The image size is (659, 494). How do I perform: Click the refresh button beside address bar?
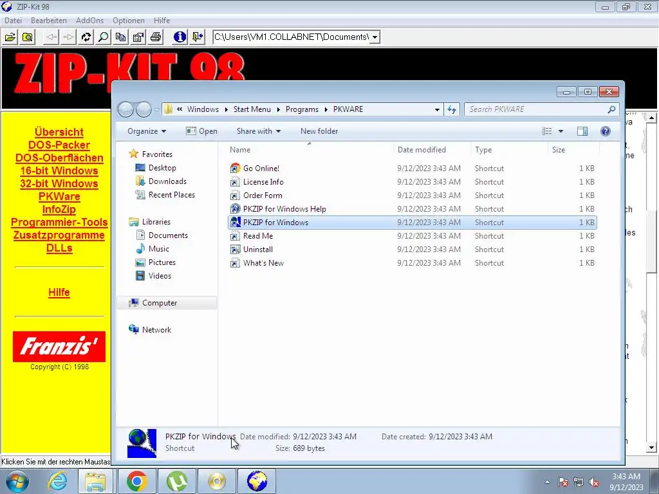(x=452, y=109)
